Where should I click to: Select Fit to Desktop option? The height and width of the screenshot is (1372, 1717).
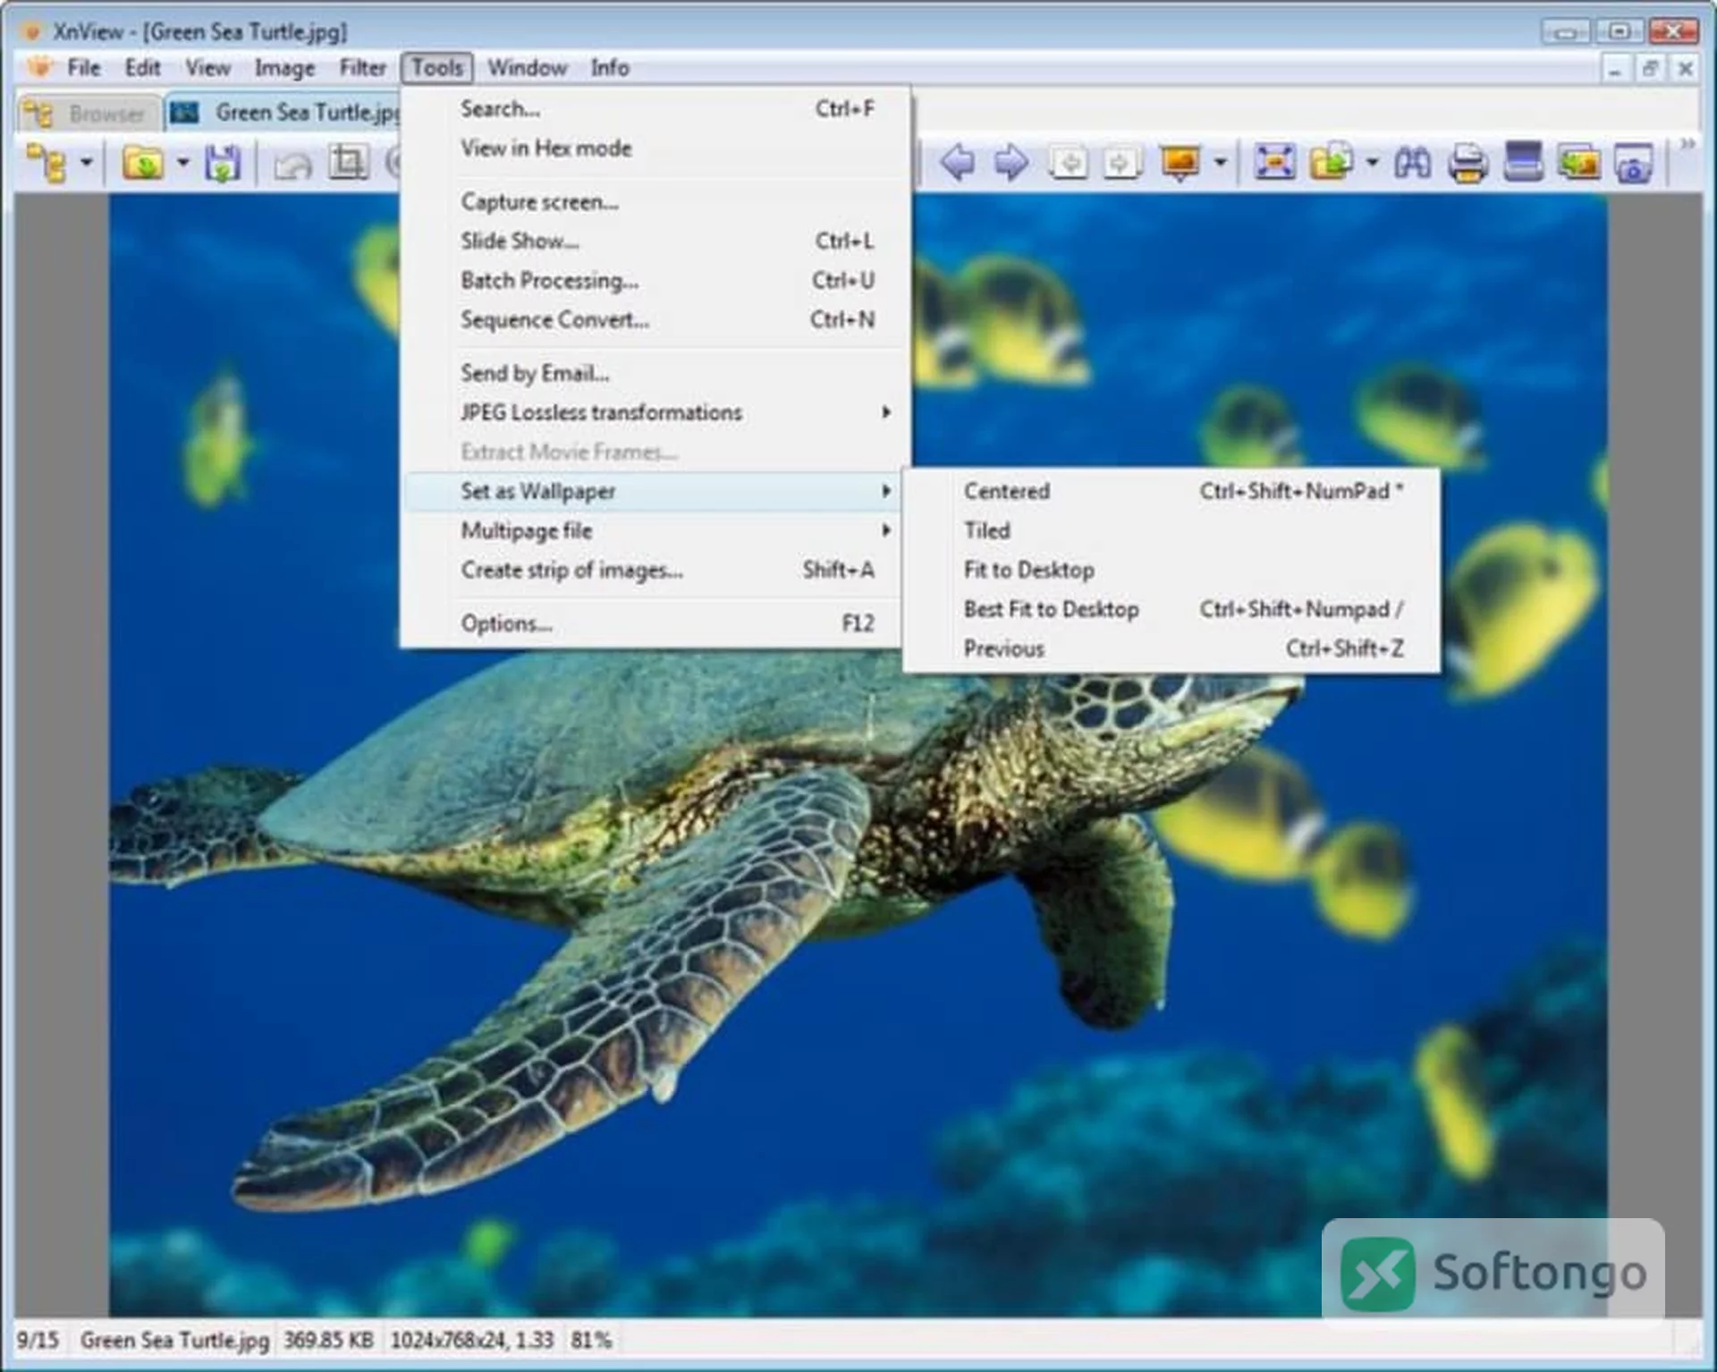pos(1171,570)
